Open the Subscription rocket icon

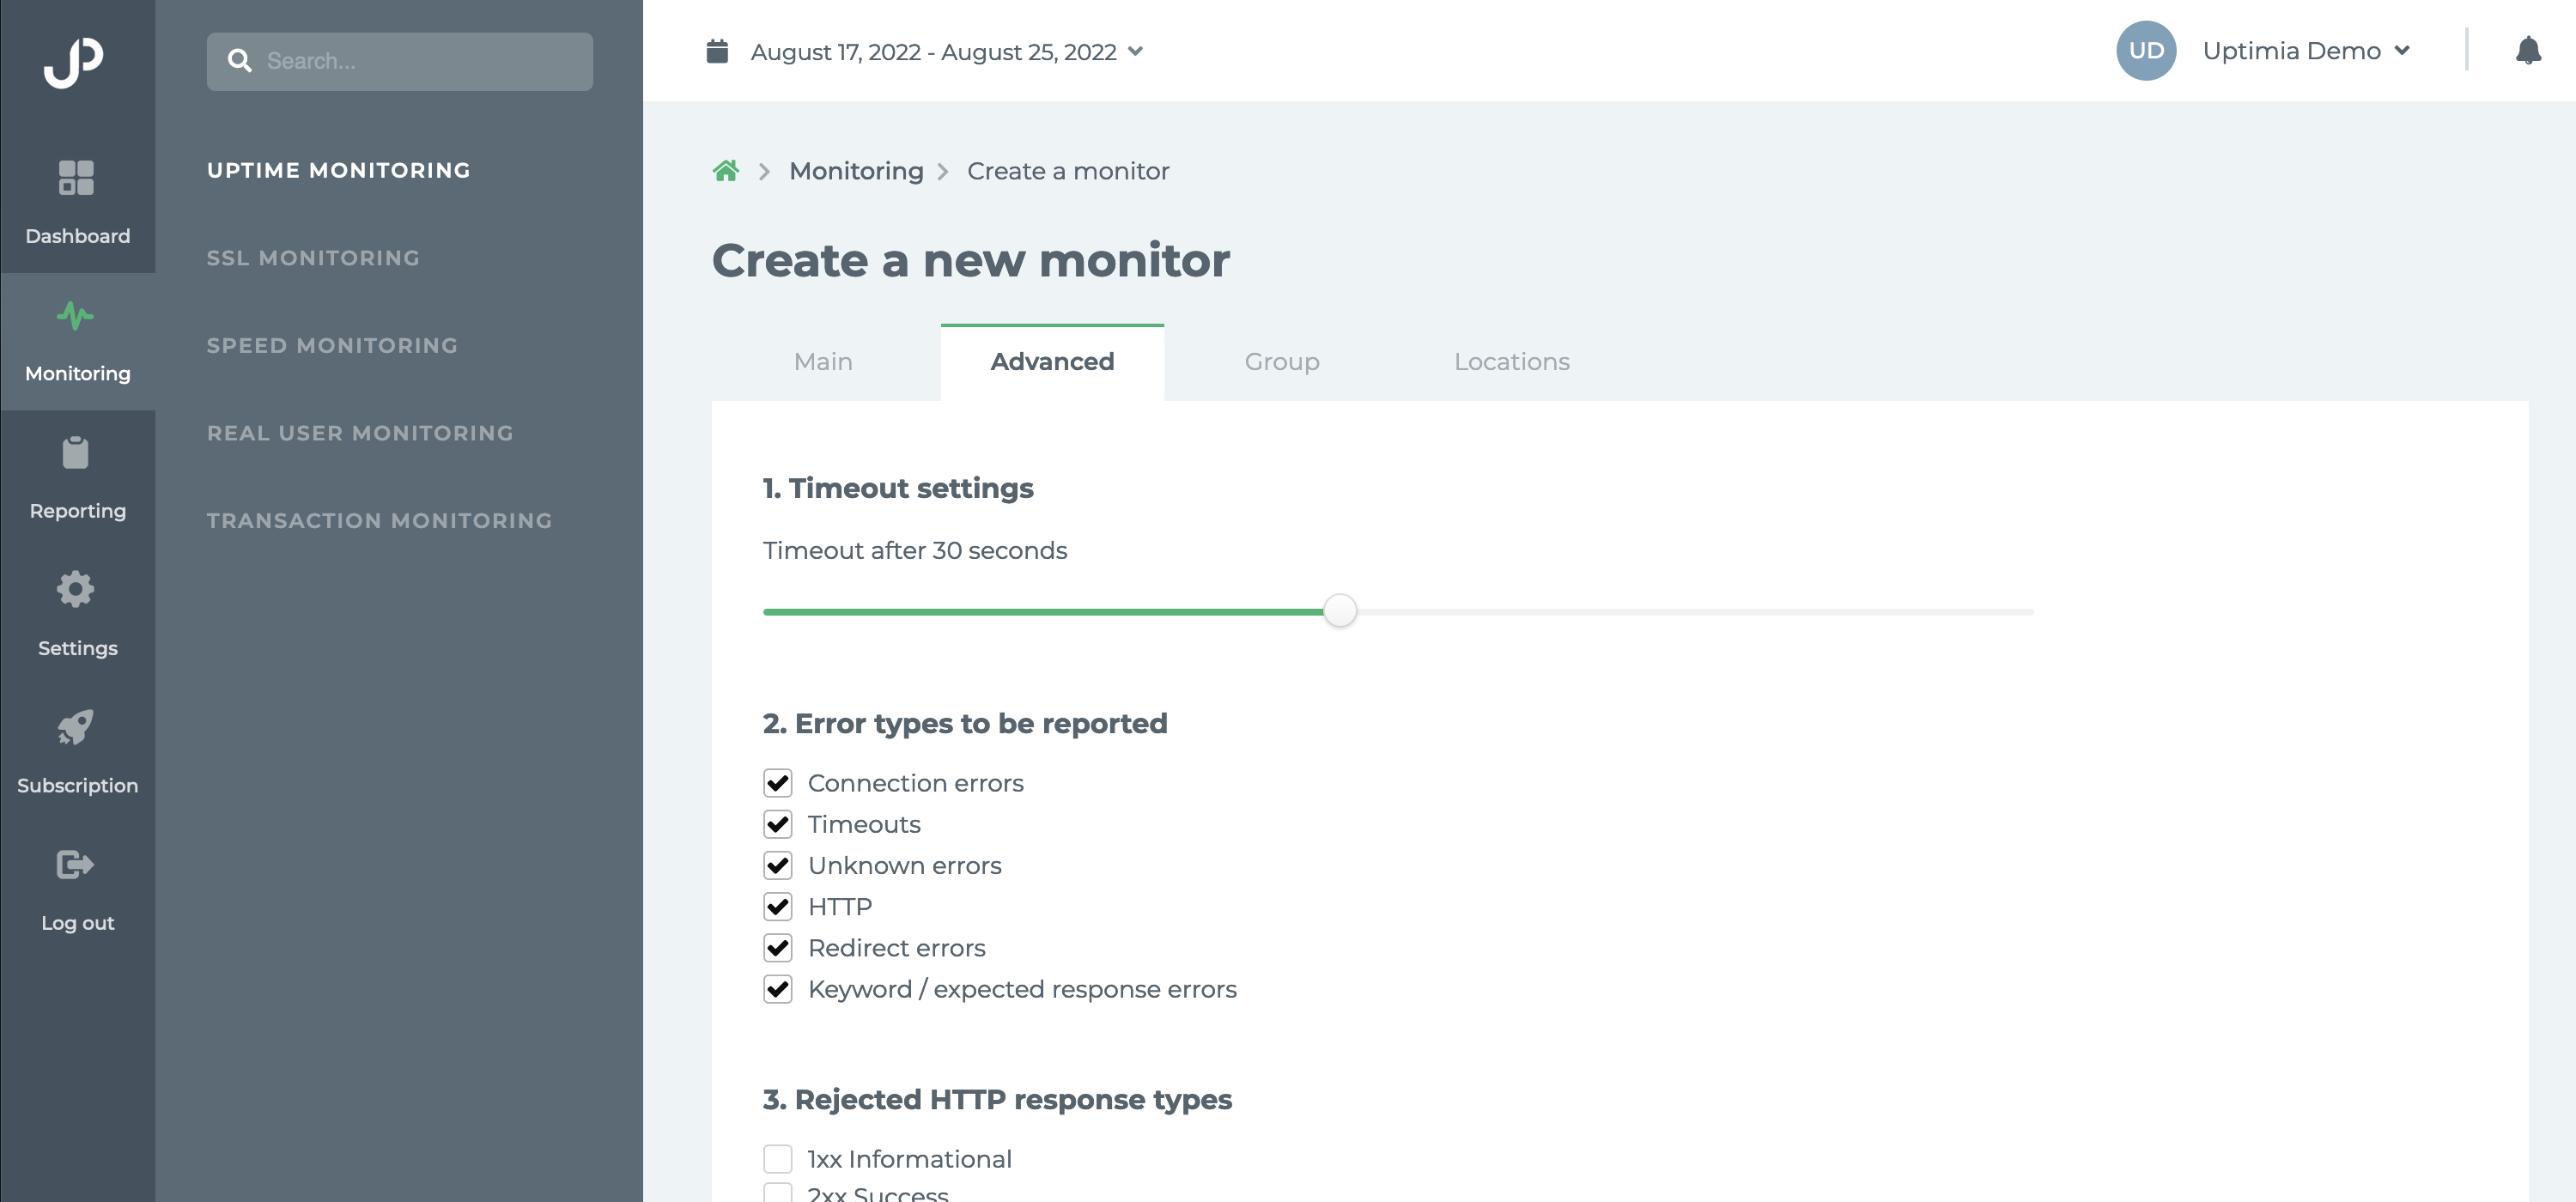coord(76,727)
